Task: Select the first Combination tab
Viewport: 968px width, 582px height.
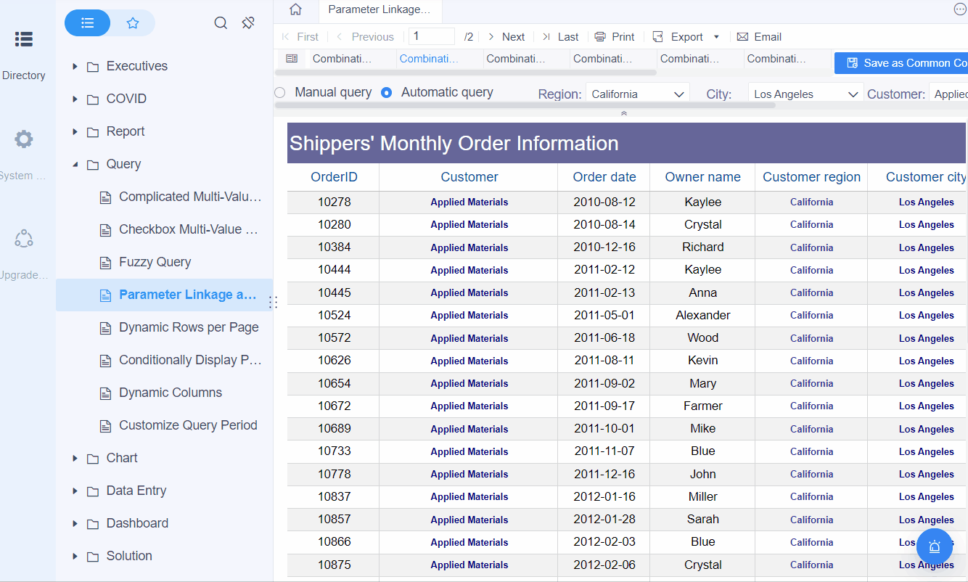Action: [x=342, y=59]
